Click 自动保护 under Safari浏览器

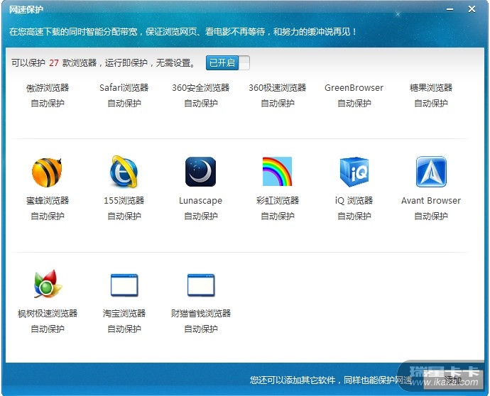click(x=124, y=103)
